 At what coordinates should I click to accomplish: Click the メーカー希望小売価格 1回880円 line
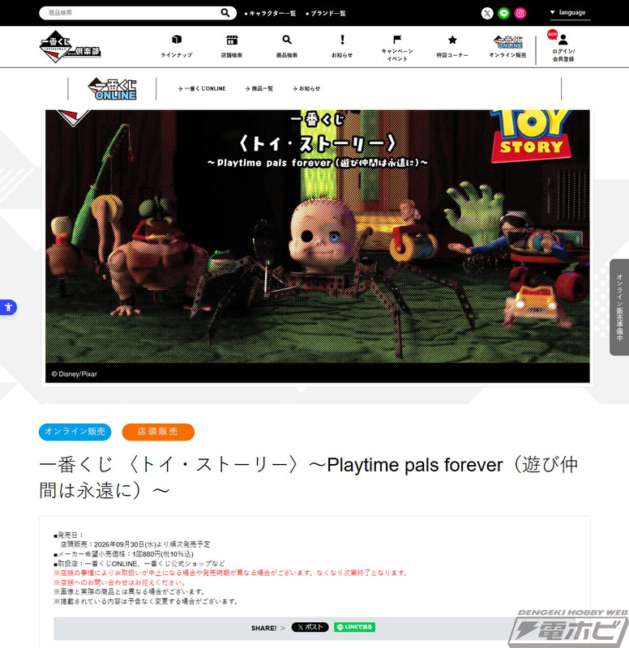coord(123,554)
